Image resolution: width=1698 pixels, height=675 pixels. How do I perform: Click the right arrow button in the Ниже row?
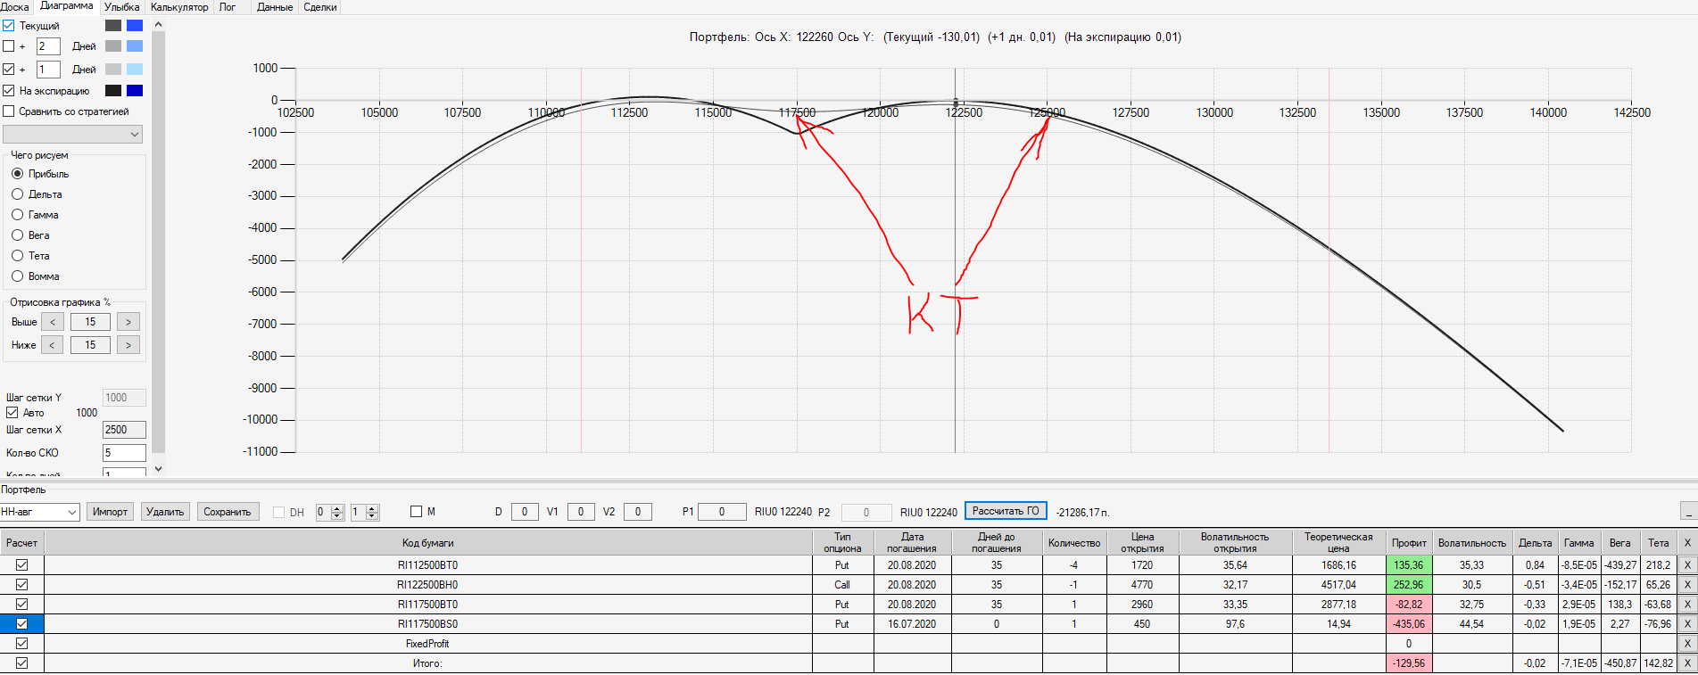128,345
